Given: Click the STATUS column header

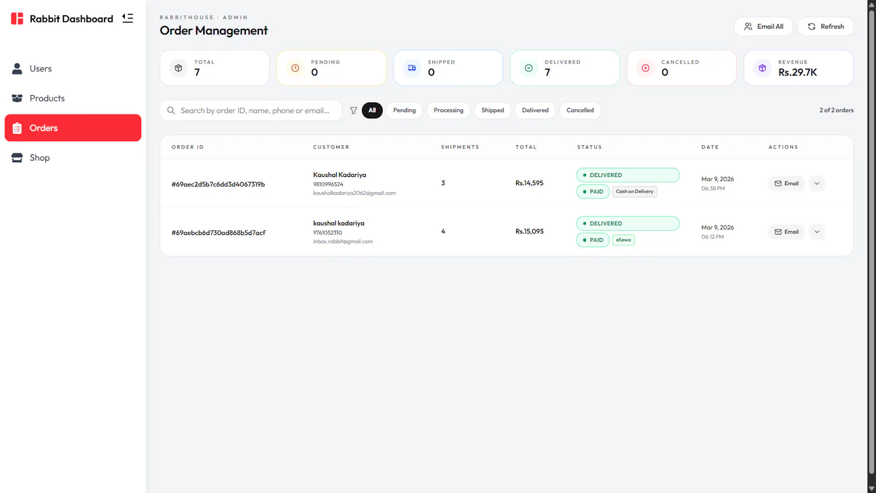Looking at the screenshot, I should coord(590,147).
